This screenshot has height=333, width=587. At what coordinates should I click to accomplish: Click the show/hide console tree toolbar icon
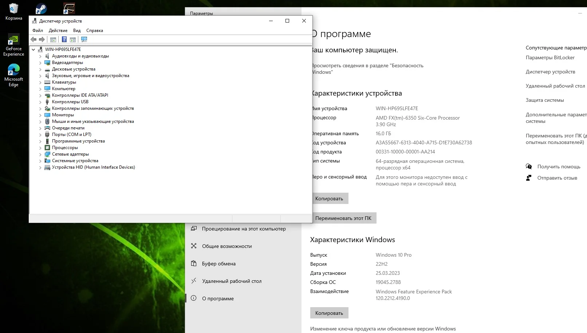click(x=53, y=39)
